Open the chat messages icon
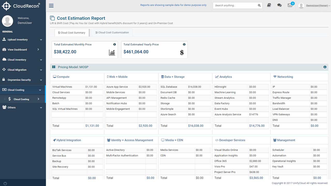 pos(279,5)
